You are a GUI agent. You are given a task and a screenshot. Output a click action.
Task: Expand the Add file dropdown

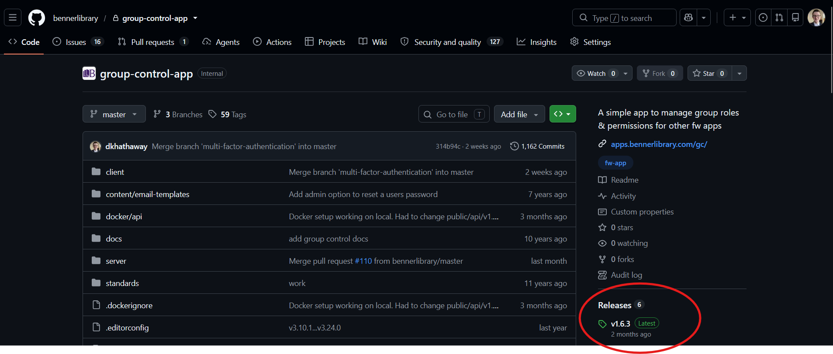pos(519,114)
